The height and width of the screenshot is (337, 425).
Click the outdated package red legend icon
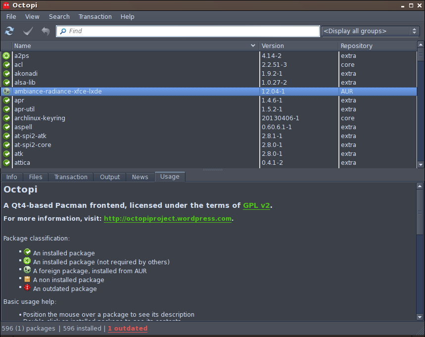coord(27,288)
